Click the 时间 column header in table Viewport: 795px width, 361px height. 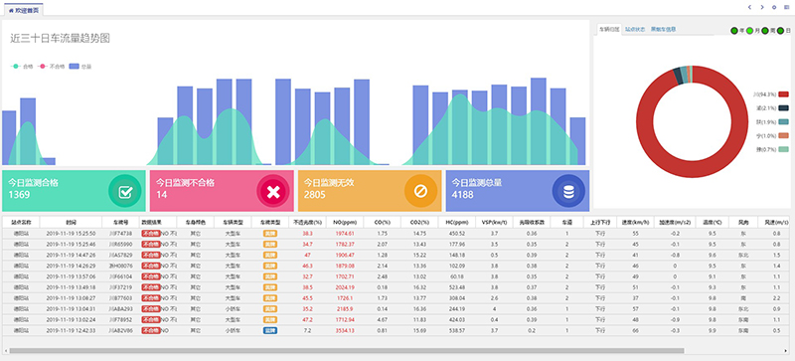coord(71,223)
